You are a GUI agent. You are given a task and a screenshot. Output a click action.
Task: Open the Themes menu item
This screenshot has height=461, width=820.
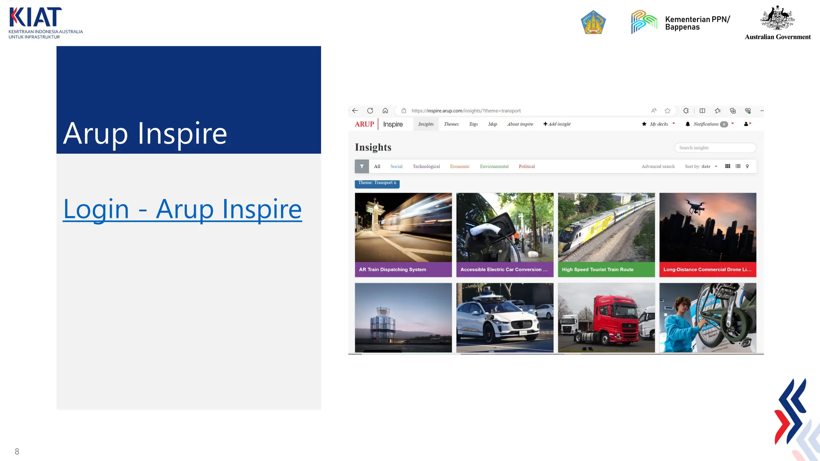tap(451, 124)
